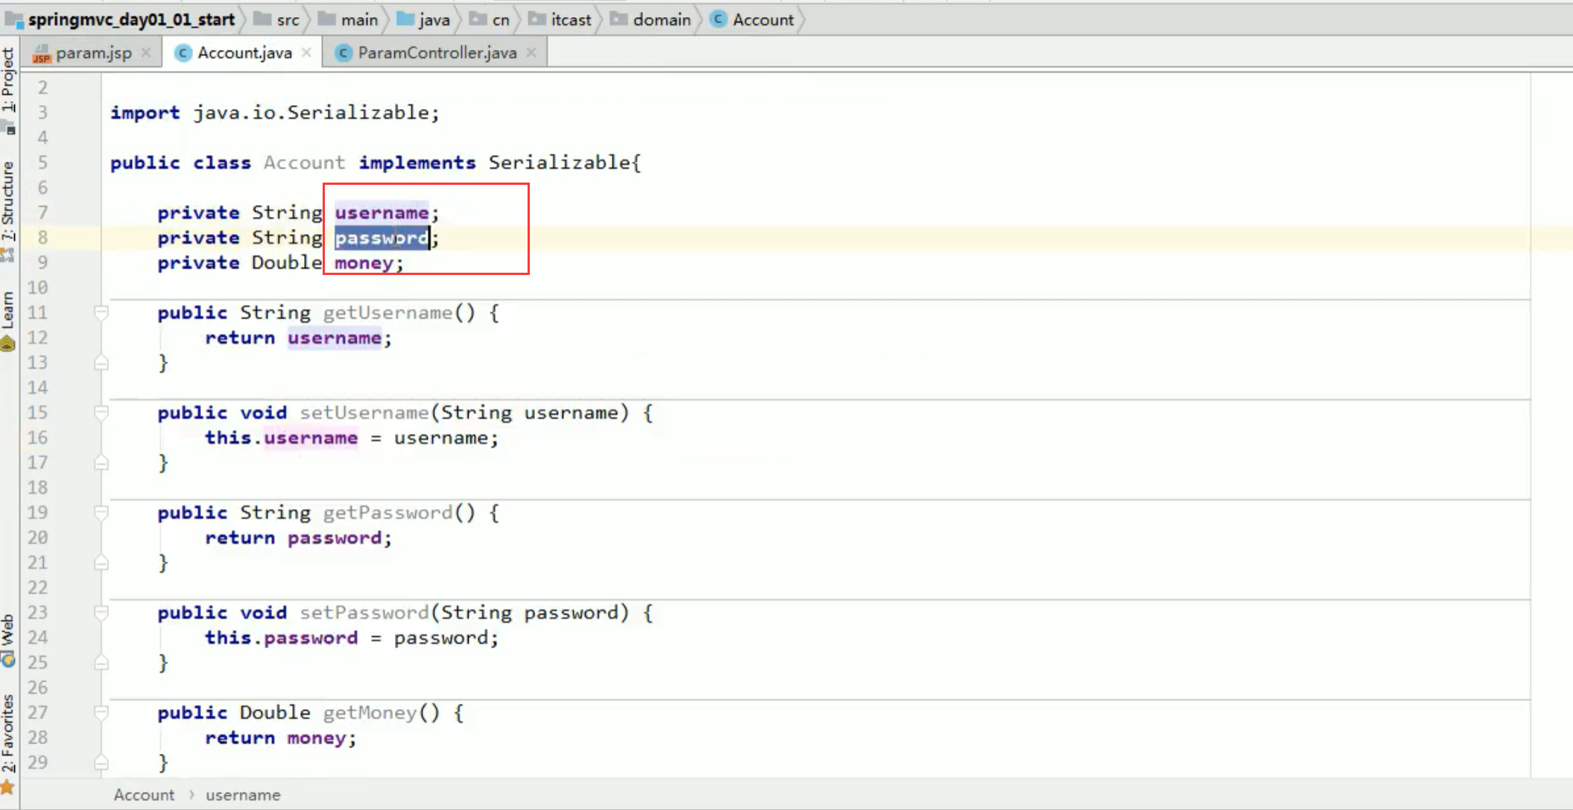Fold the setPassword method body

tap(101, 613)
